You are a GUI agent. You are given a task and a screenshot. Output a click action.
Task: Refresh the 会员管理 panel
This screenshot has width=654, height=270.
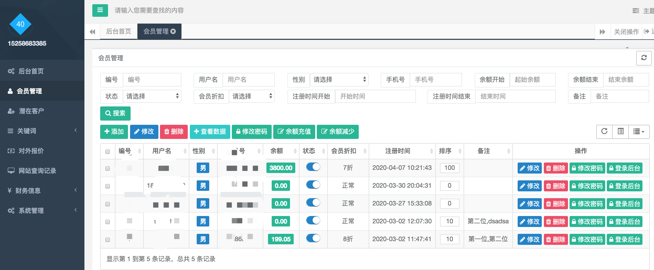pos(644,58)
